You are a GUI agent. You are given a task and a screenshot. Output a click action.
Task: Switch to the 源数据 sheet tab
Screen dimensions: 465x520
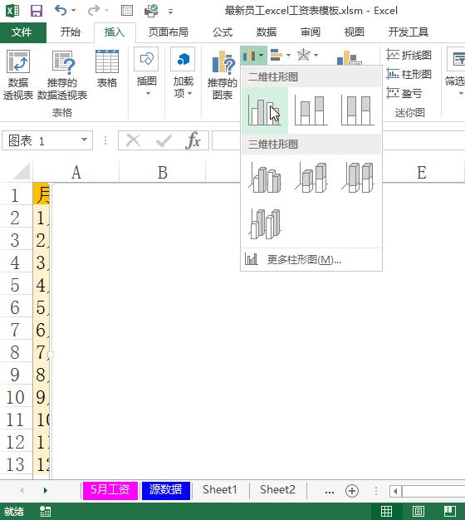[x=166, y=490]
